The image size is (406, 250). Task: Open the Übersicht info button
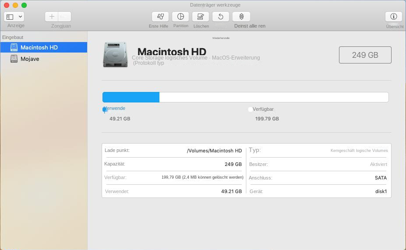pos(393,17)
